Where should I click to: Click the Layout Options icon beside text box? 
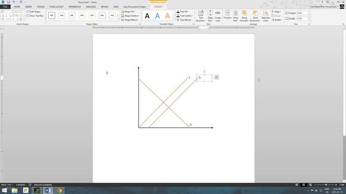217,77
